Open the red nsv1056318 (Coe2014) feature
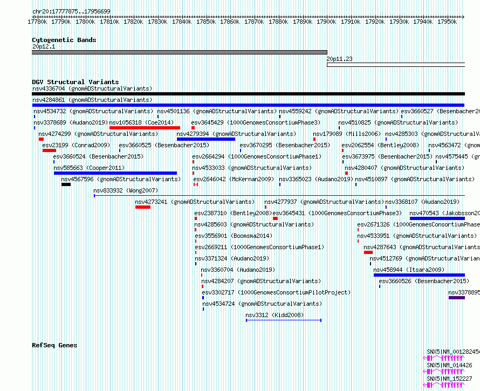The height and width of the screenshot is (391, 480). pos(145,128)
